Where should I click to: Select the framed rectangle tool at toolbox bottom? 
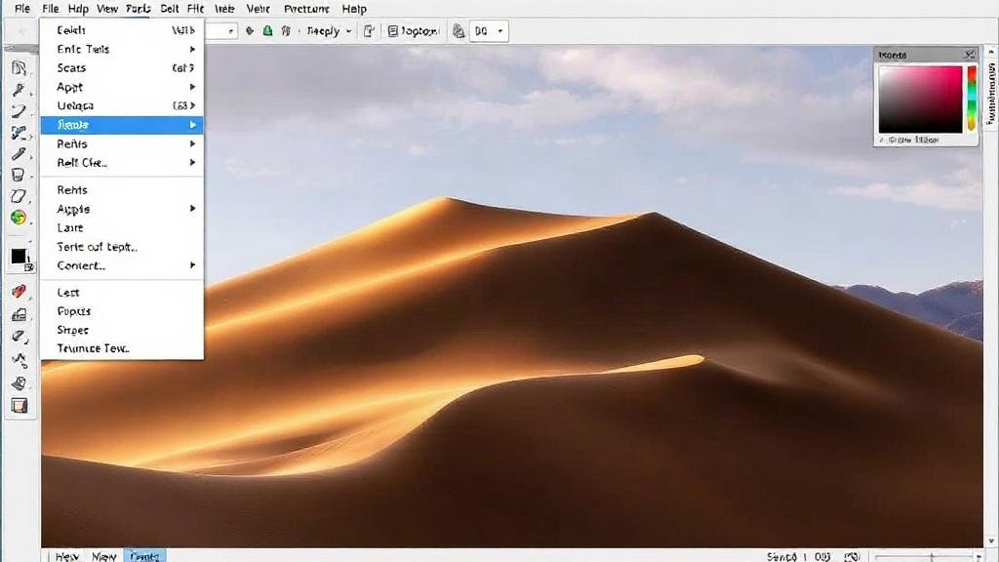point(19,406)
